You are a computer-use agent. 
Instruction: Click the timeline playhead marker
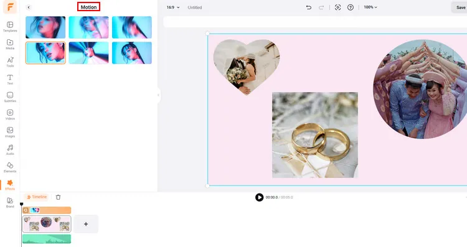tap(21, 204)
